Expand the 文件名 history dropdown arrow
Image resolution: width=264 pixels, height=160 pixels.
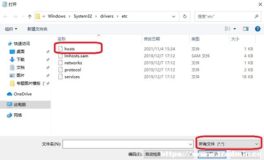(x=191, y=144)
